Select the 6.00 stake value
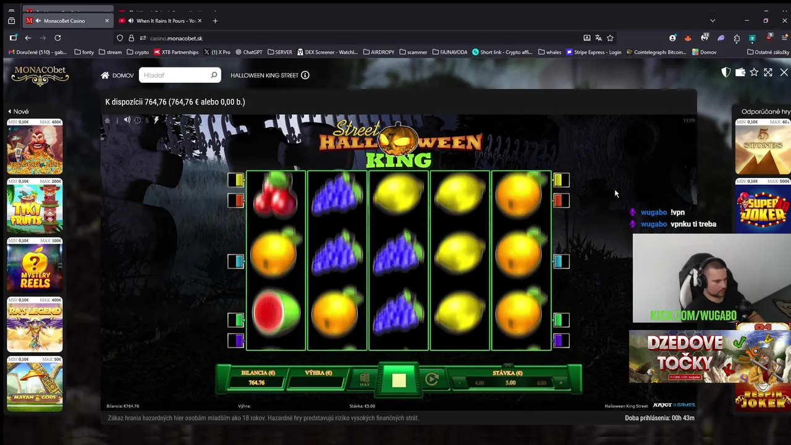This screenshot has width=791, height=445. [541, 383]
